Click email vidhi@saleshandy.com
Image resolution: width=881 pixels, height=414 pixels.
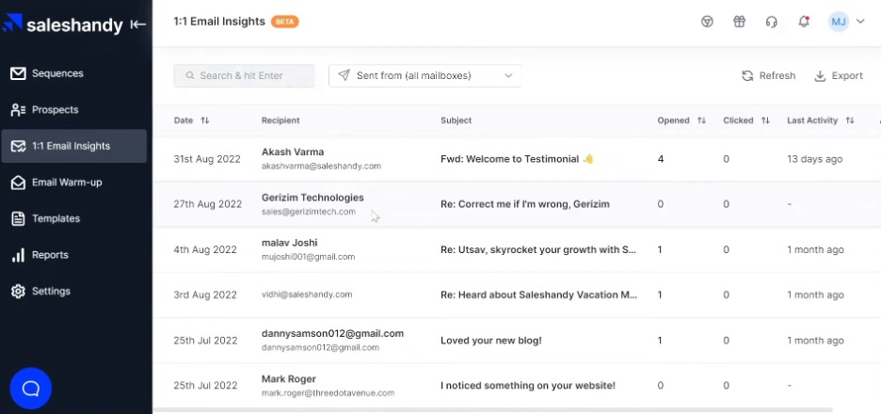tap(307, 295)
